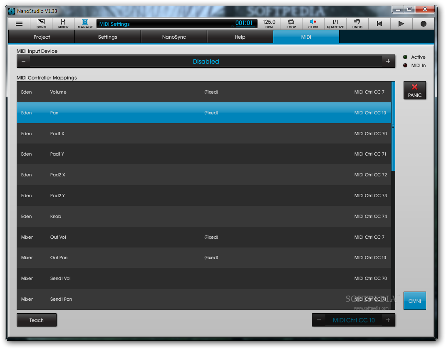Click the mappings list scrollbar thumb
This screenshot has height=349, width=446.
[x=393, y=126]
